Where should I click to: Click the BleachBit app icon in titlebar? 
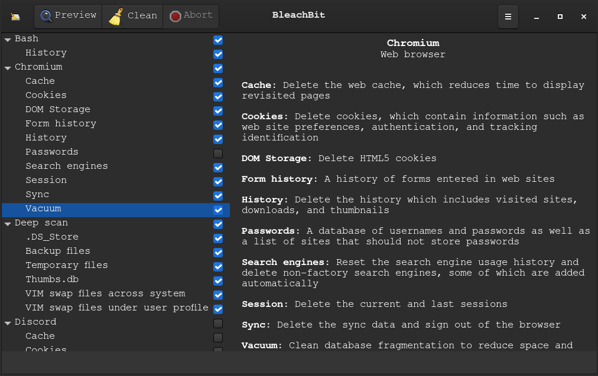click(14, 16)
